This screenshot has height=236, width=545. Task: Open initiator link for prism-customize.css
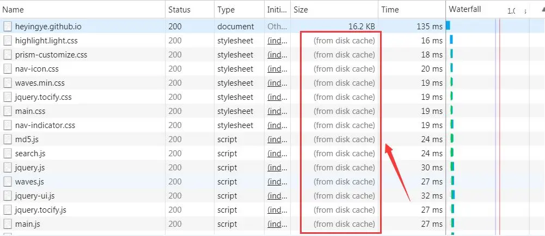pos(277,55)
